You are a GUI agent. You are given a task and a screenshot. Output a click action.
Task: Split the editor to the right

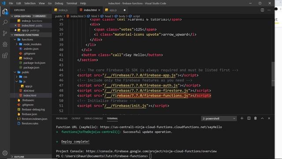pos(263,10)
